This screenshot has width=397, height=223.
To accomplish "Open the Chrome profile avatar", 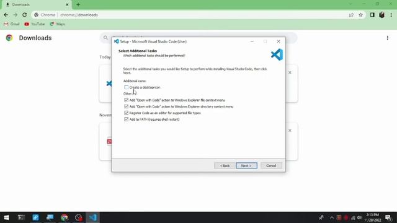I will [x=382, y=15].
